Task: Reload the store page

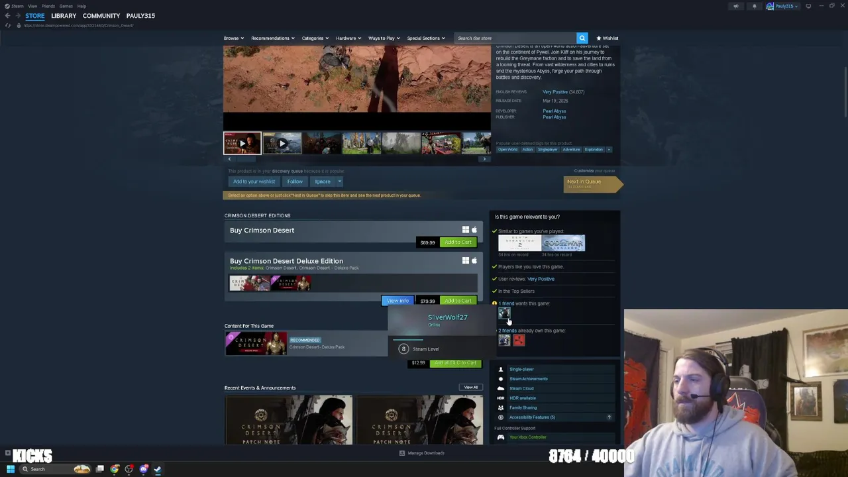Action: tap(8, 25)
